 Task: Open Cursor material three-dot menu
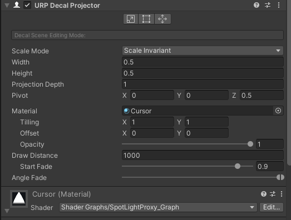pos(282,194)
